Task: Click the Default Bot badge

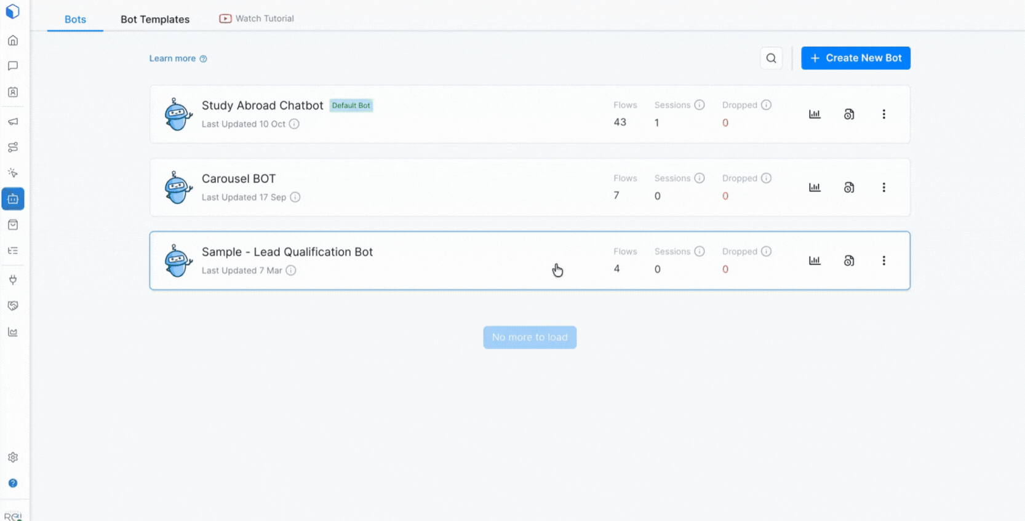Action: click(x=351, y=105)
